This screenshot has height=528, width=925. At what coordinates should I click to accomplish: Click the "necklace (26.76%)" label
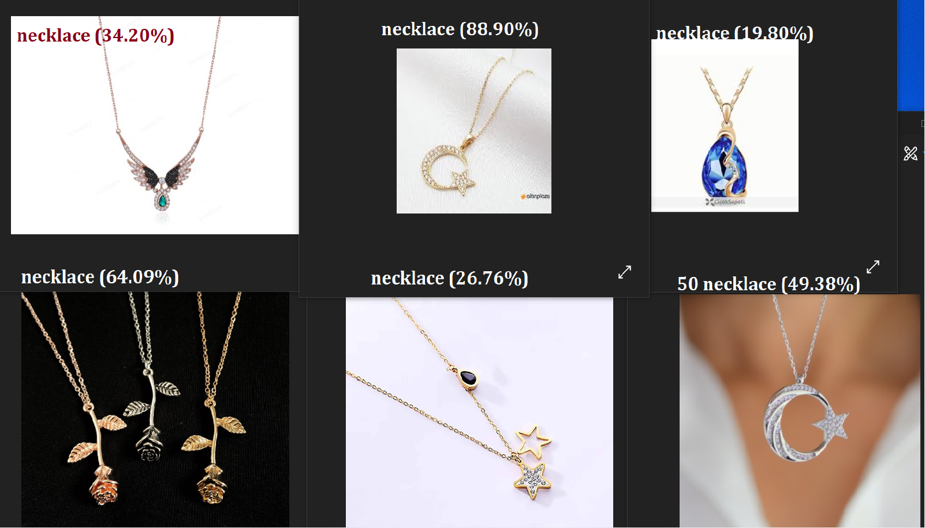pos(450,279)
